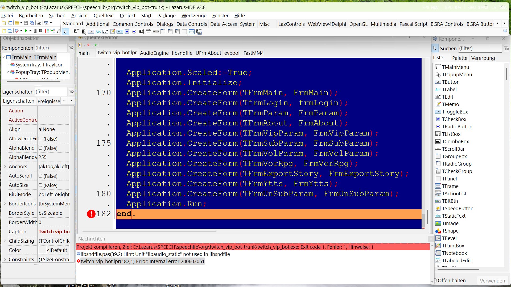Select the Internal error 200603061 message
Viewport: 511px width, 287px height.
(x=142, y=261)
